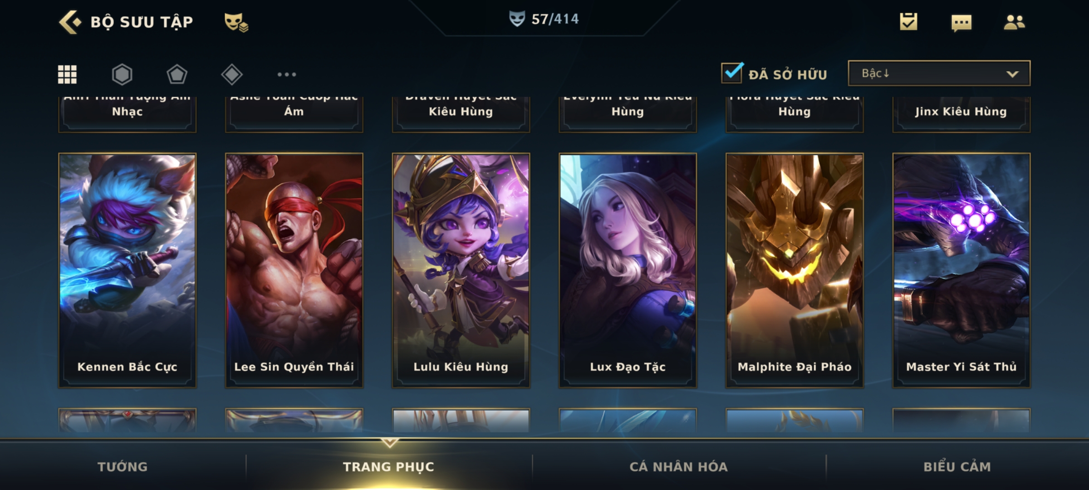
Task: Open the Jinx Kiêu Hùng skin card
Action: click(x=961, y=114)
